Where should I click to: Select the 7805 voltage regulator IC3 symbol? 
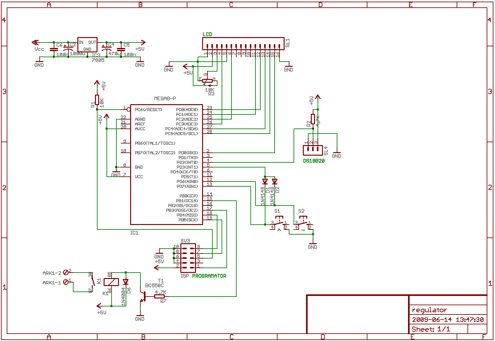pos(87,45)
